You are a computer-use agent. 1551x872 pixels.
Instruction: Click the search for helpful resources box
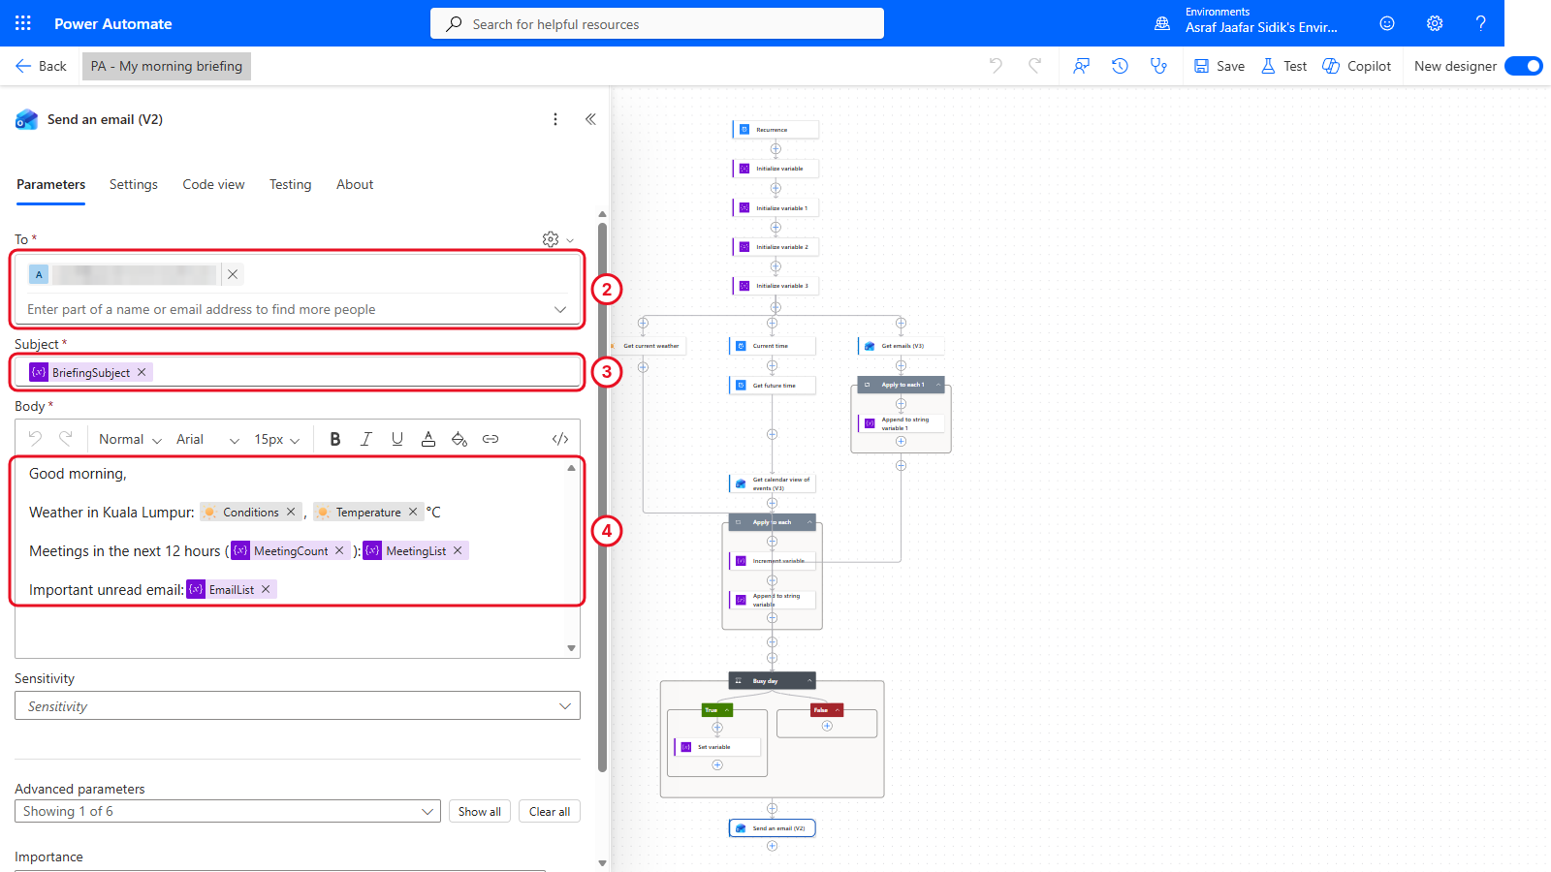(x=657, y=23)
